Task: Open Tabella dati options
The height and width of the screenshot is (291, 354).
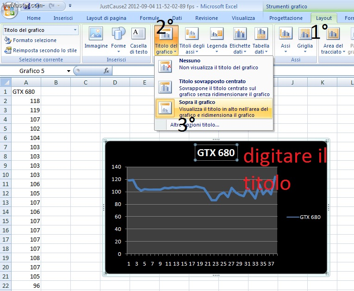Action: (261, 40)
